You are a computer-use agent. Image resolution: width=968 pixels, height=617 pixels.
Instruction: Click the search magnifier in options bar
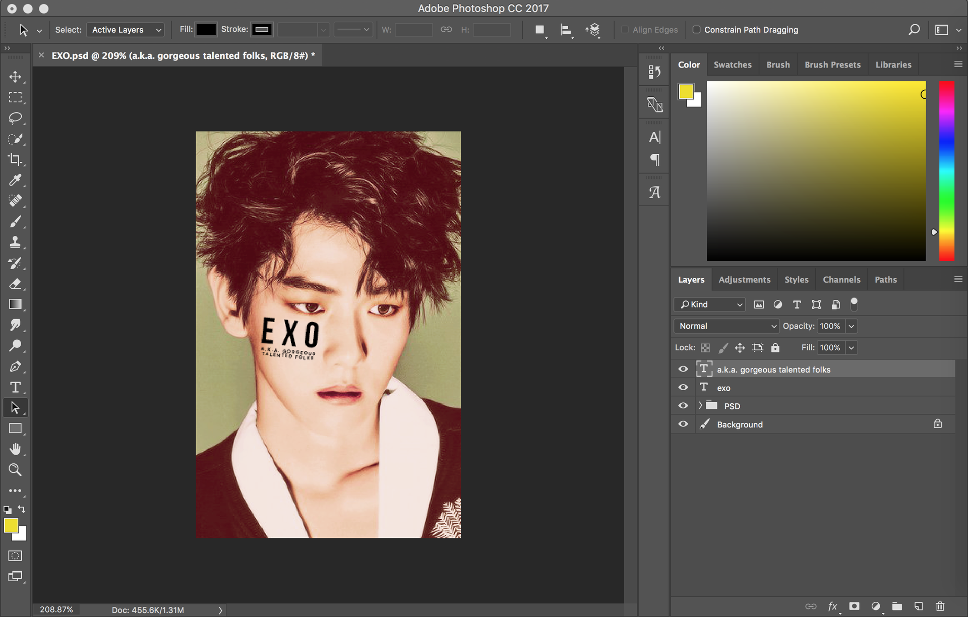point(914,30)
